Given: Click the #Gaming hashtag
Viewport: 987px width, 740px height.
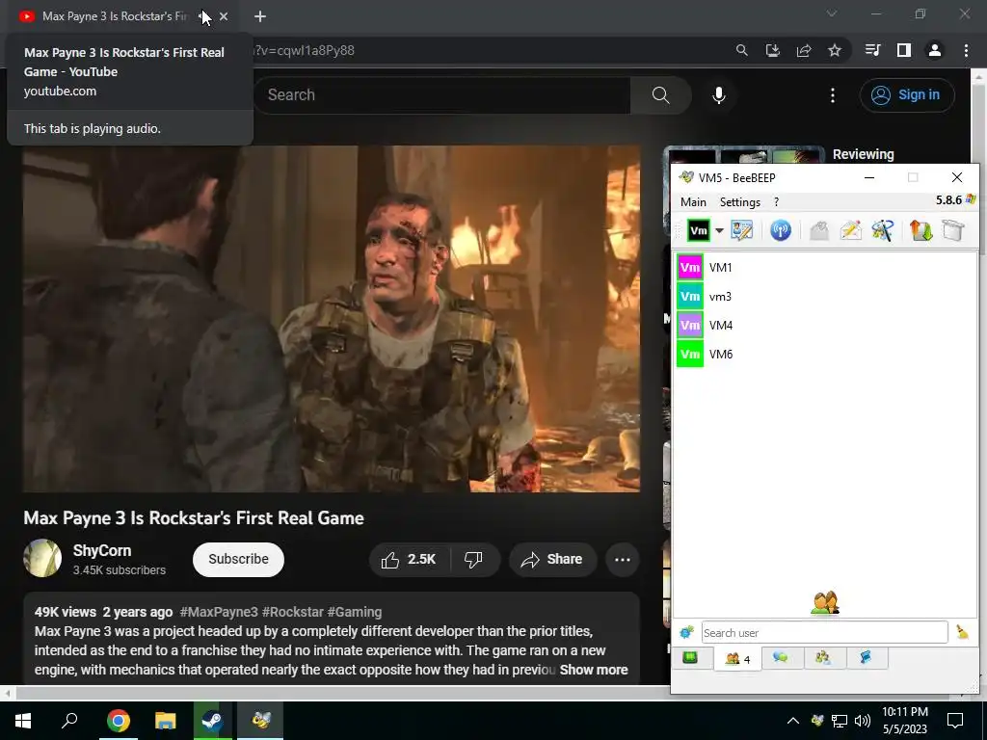Looking at the screenshot, I should [355, 612].
